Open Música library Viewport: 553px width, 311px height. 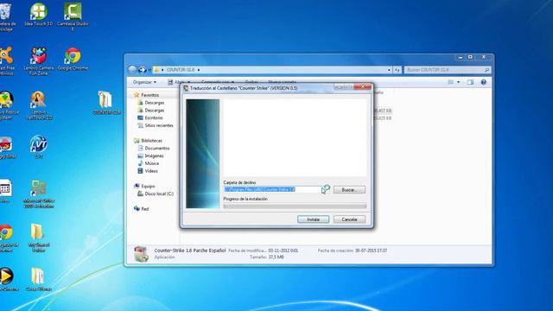pos(152,163)
